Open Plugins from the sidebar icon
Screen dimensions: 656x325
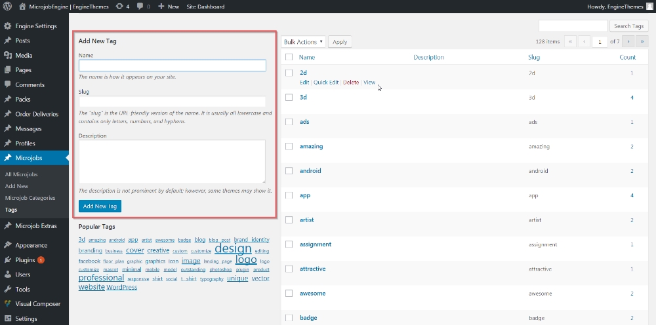(x=7, y=259)
